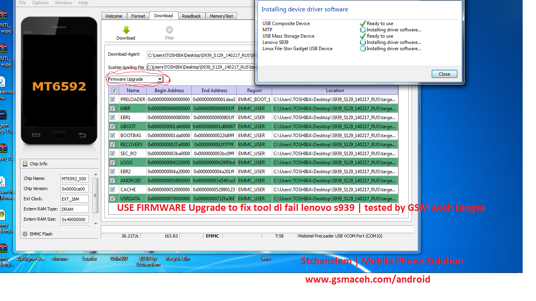Click the End Address column header

click(214, 91)
